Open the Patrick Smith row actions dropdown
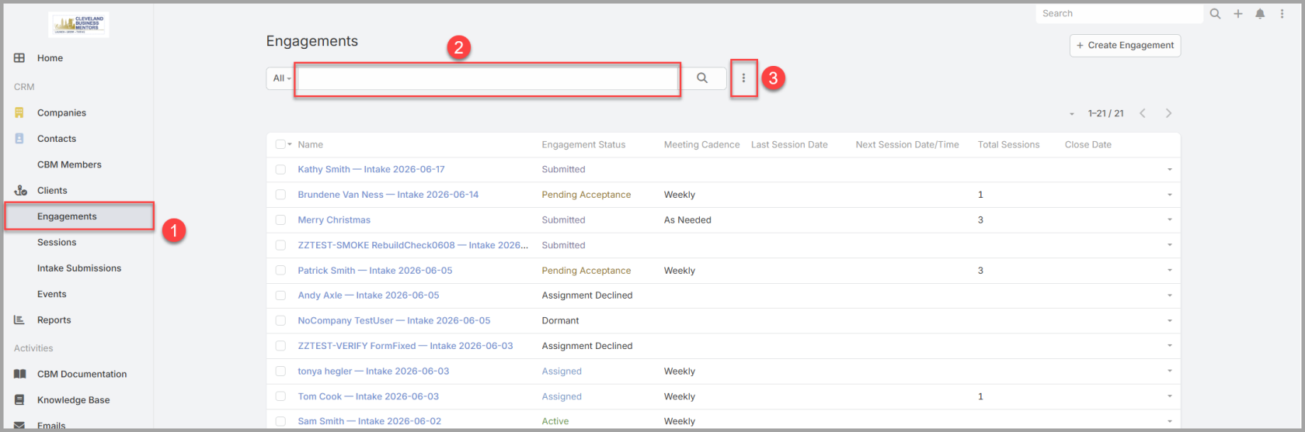The height and width of the screenshot is (432, 1305). [x=1169, y=271]
